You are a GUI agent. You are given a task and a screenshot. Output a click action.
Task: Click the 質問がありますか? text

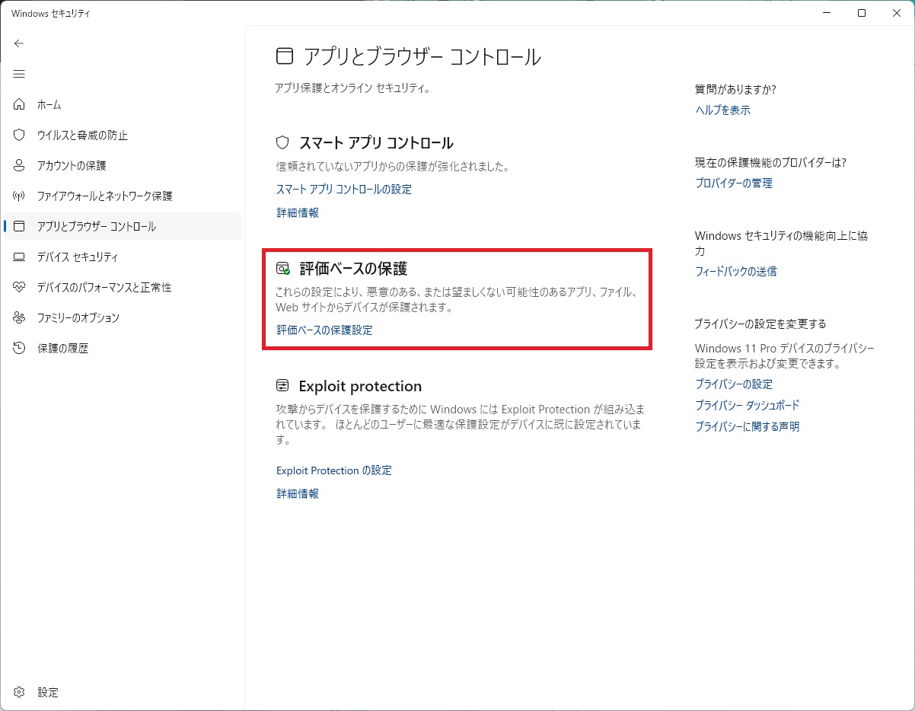click(735, 89)
